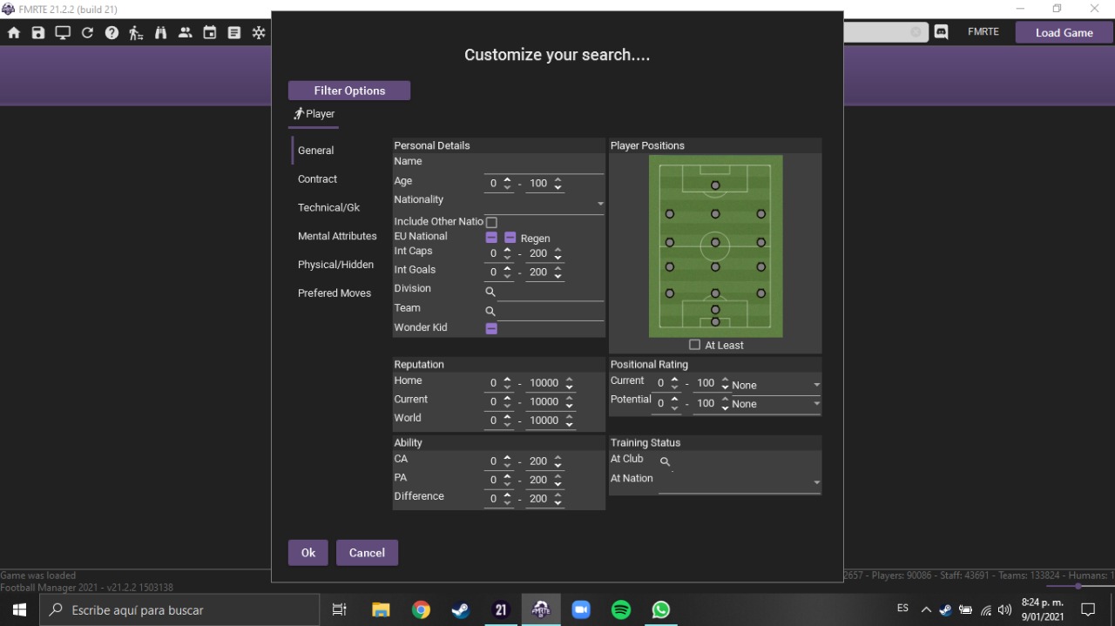Open the Current positional rating None dropdown
This screenshot has height=626, width=1115.
[776, 385]
